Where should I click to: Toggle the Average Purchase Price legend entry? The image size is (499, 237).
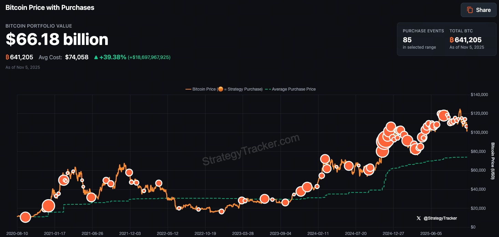coord(294,89)
